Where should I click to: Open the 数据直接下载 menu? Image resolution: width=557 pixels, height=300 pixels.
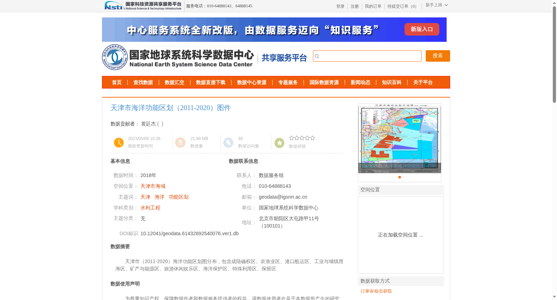tap(211, 83)
